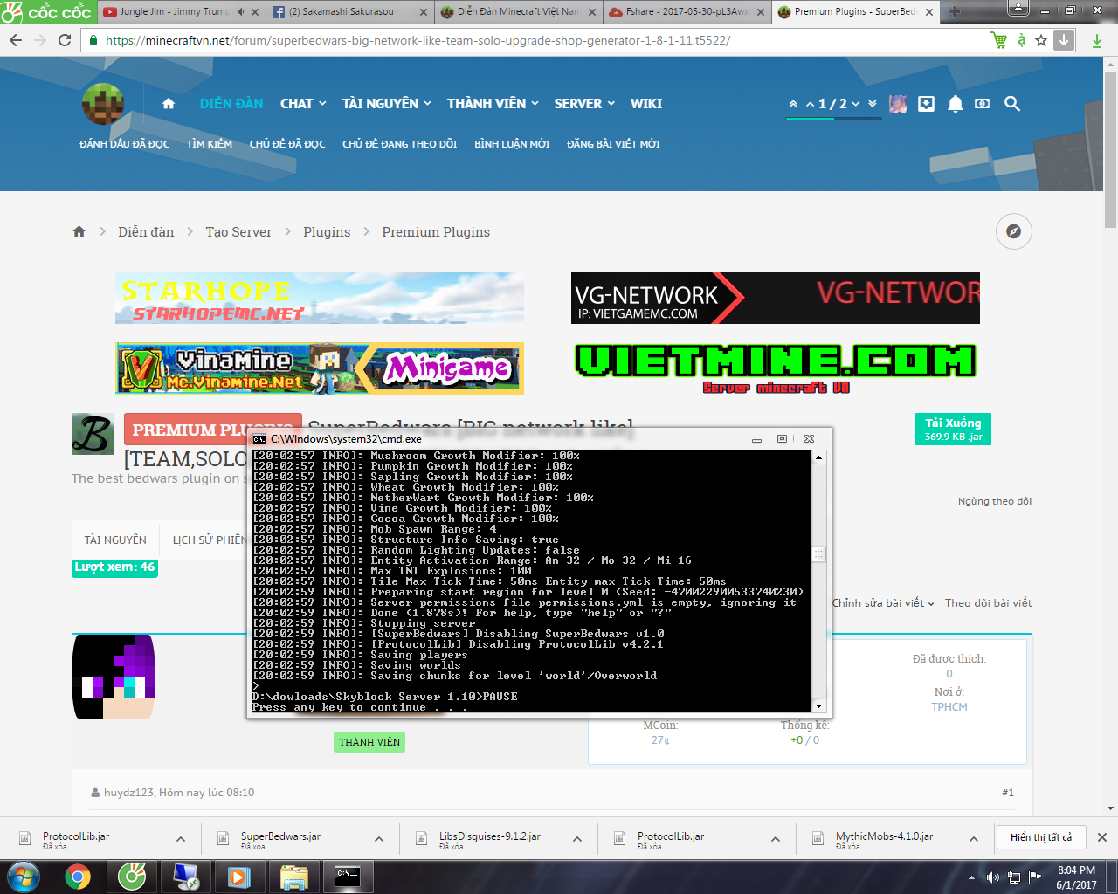This screenshot has width=1118, height=894.
Task: Launch Chrome from the taskbar
Action: coord(78,876)
